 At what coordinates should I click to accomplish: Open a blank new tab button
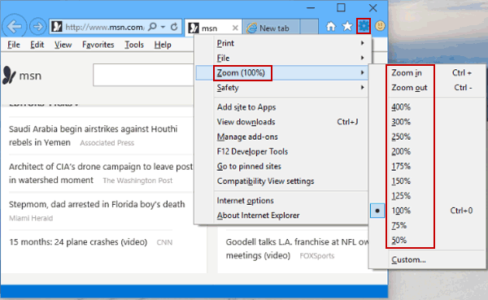[310, 27]
